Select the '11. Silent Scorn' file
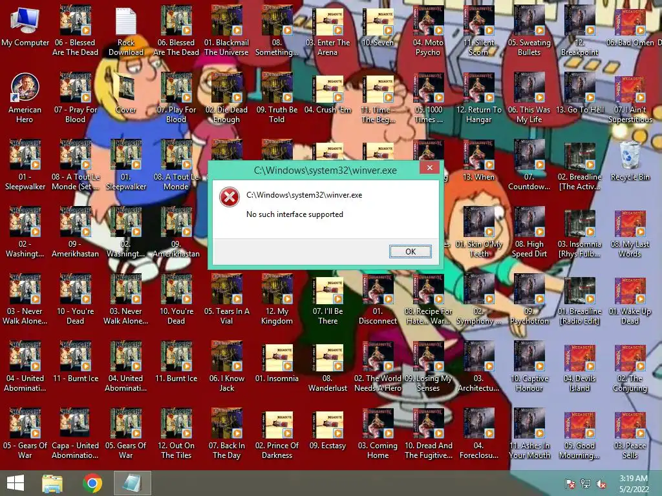662x496 pixels. [478, 32]
